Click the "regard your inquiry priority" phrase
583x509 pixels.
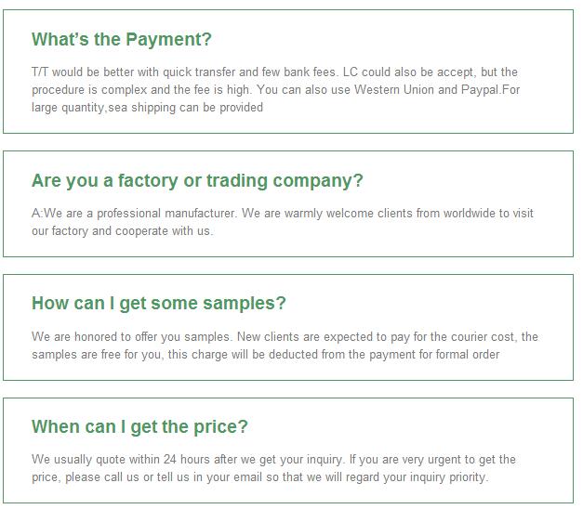(417, 477)
